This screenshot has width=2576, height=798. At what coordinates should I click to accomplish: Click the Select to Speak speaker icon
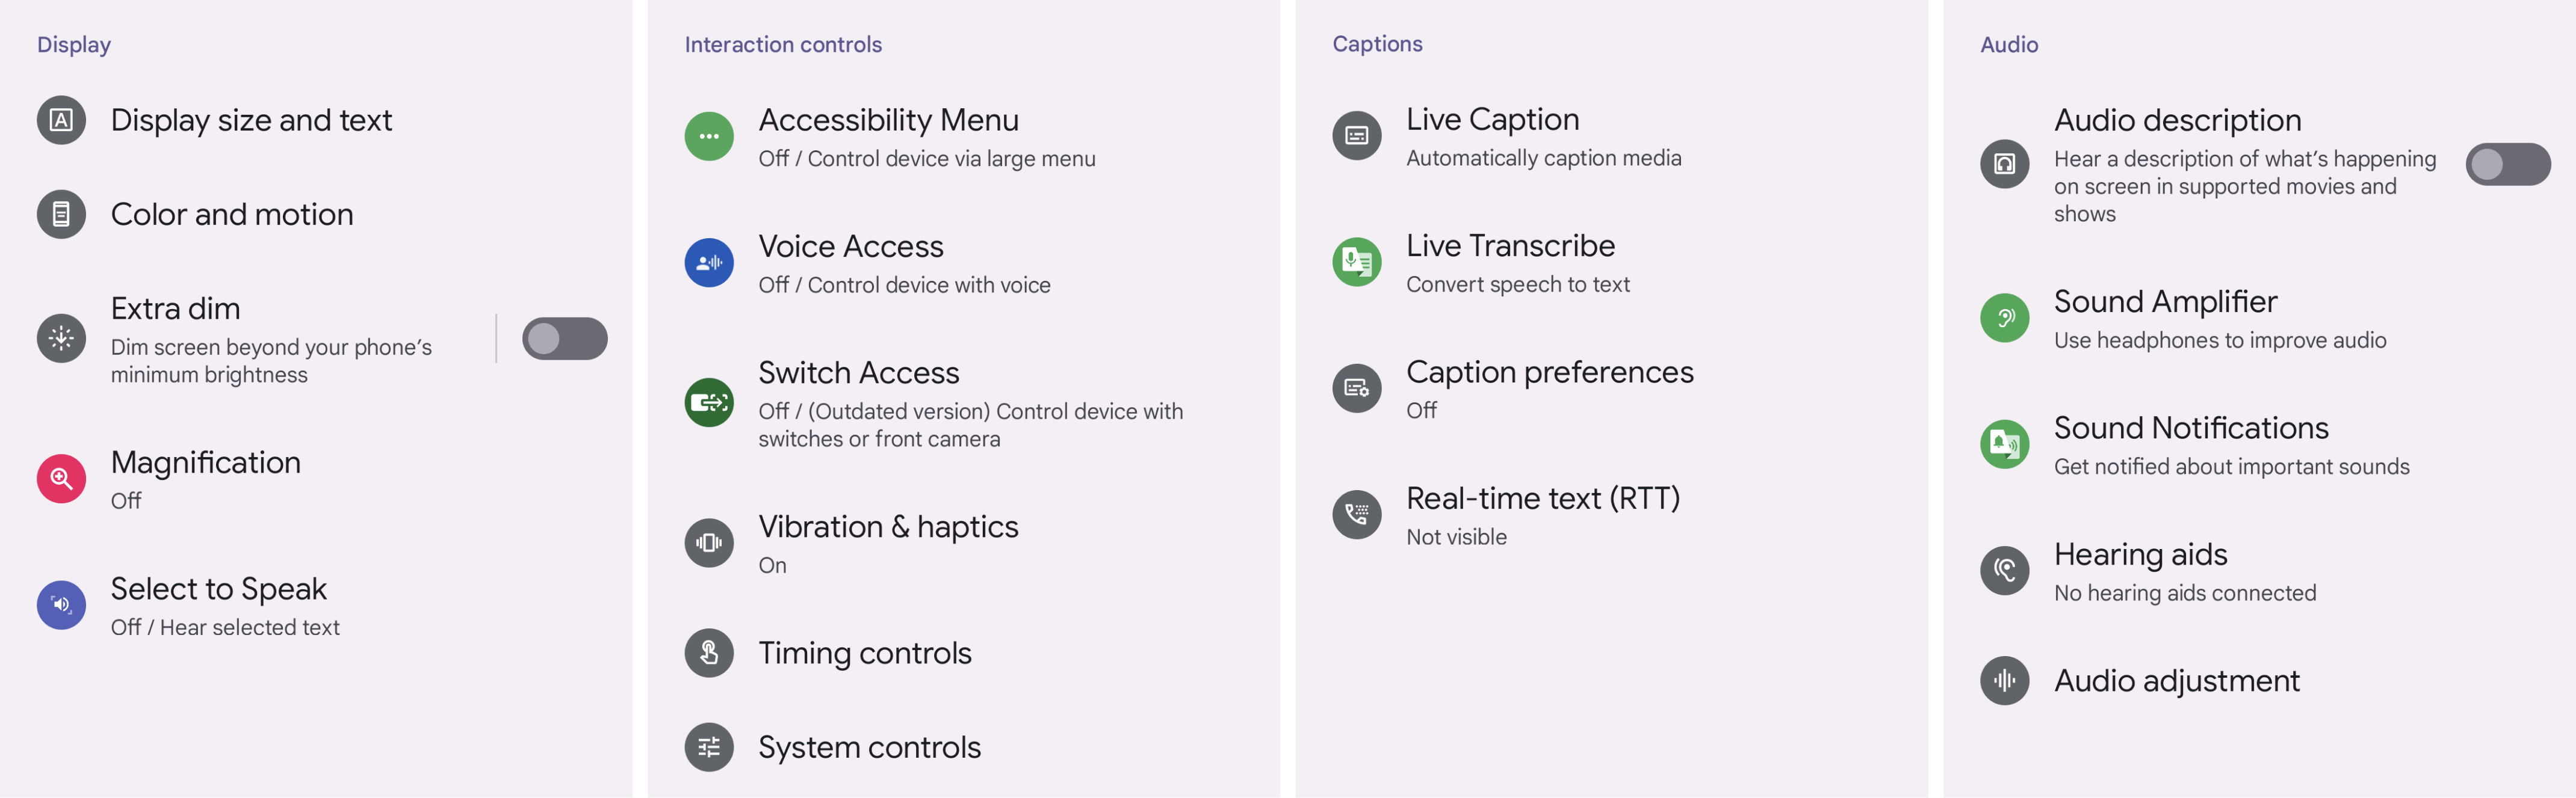61,605
